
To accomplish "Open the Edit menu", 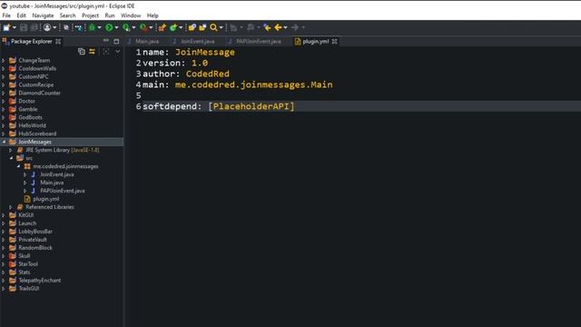I will click(x=21, y=15).
